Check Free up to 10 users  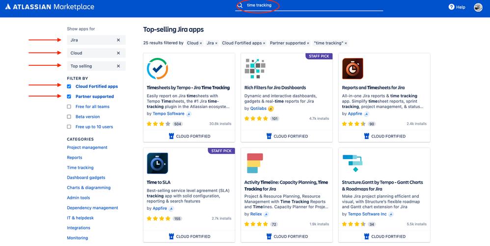tap(69, 127)
